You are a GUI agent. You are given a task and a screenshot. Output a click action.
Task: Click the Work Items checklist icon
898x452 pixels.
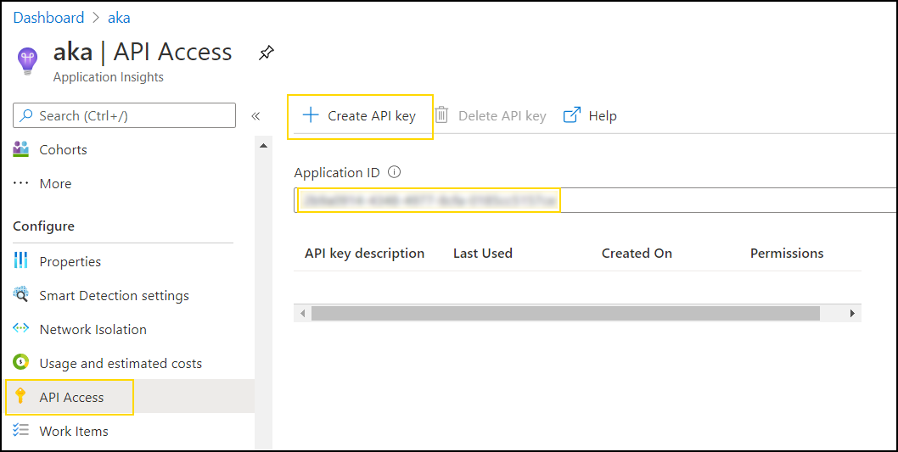pos(20,430)
